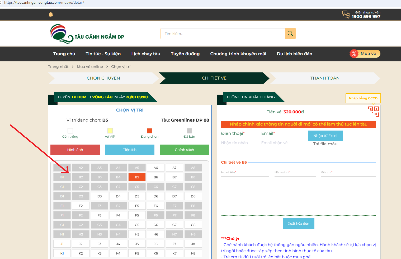Switch to the CHỌN CHUYẾN step
Screen dimensions: 401x259
click(x=103, y=78)
